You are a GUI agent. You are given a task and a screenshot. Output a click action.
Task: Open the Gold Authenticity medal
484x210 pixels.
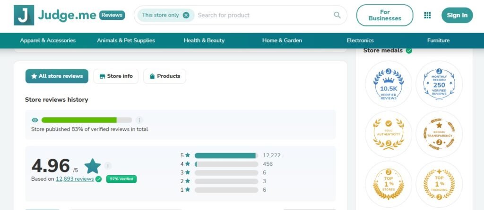389,134
